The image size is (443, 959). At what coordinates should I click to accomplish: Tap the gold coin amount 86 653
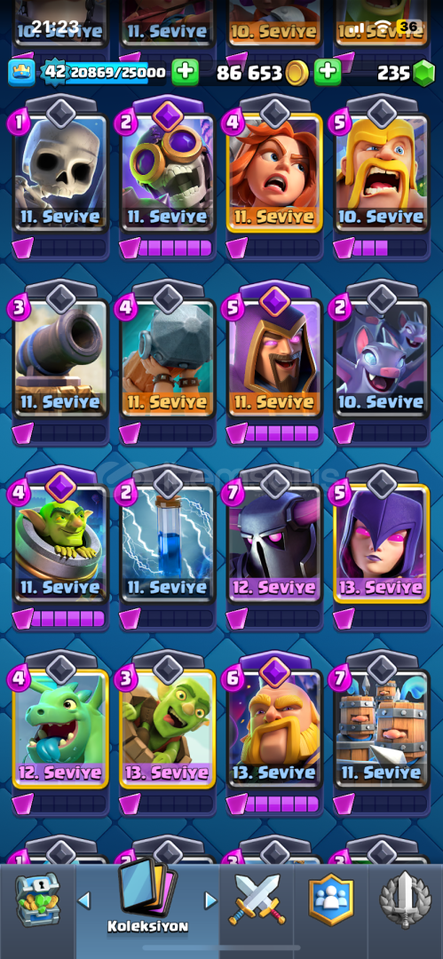(x=249, y=74)
